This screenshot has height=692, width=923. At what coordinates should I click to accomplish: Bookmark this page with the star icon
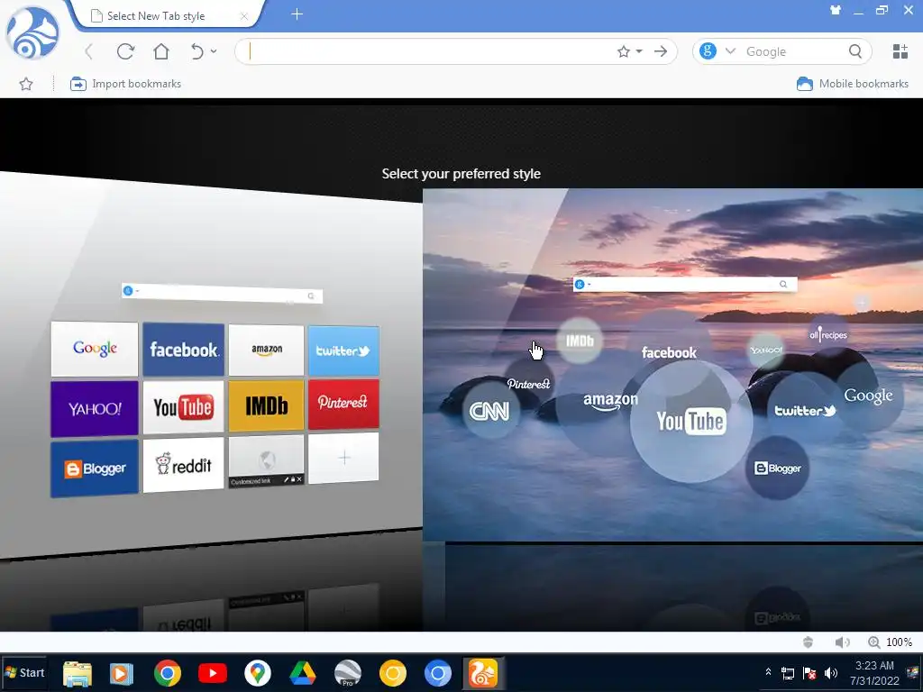(x=624, y=51)
